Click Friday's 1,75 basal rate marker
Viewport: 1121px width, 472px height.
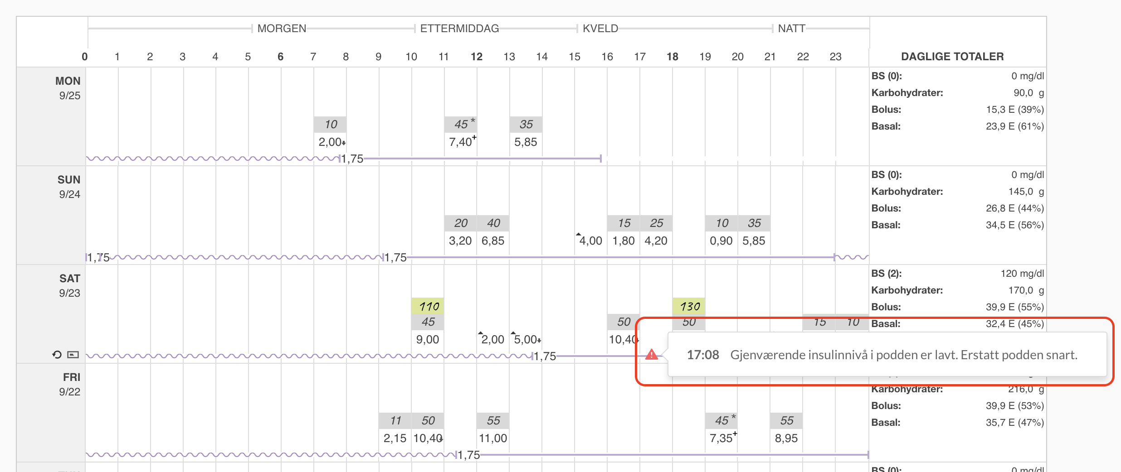[468, 455]
